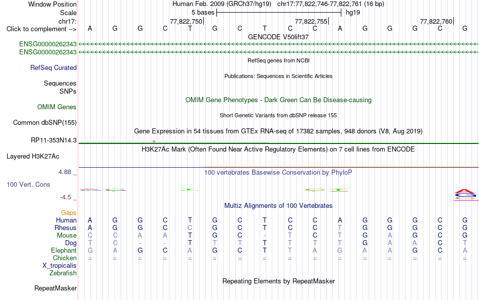The image size is (479, 300).
Task: Click the tall A/G PhyloP logo at right
Action: (465, 195)
